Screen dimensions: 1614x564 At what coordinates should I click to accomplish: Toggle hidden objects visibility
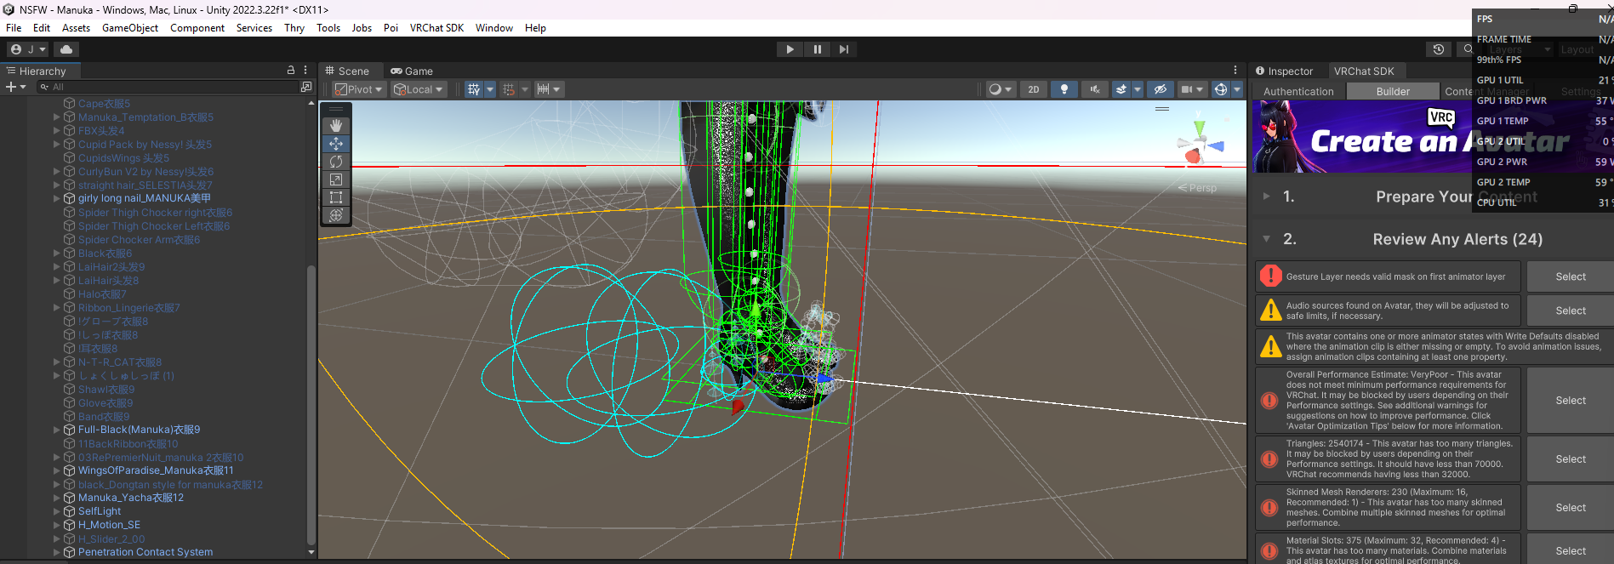pos(1160,89)
